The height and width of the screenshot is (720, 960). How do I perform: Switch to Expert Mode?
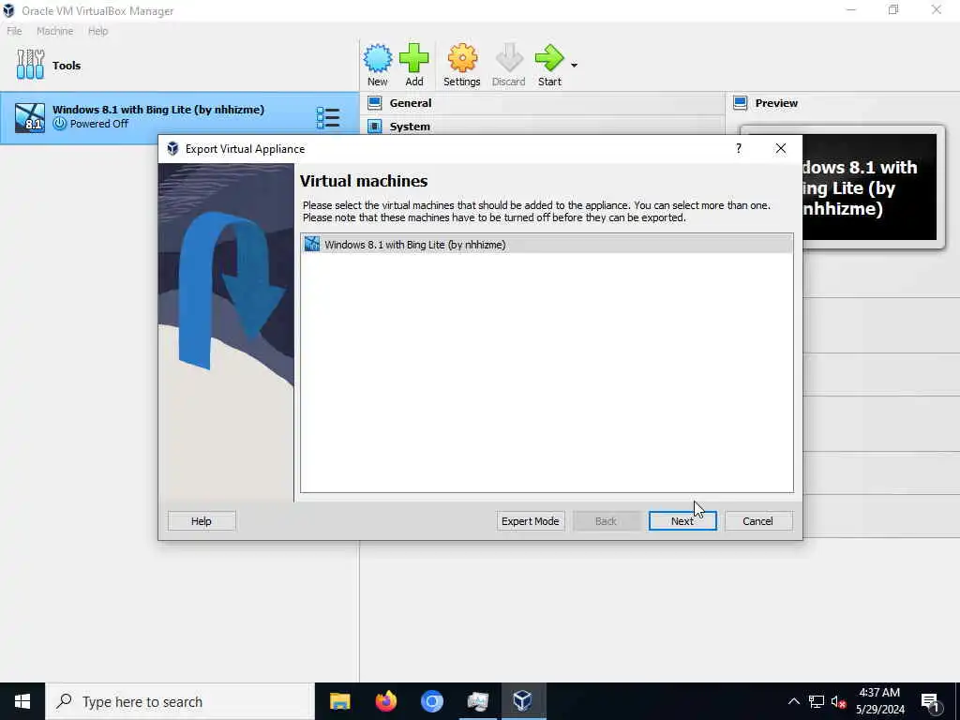pyautogui.click(x=531, y=521)
